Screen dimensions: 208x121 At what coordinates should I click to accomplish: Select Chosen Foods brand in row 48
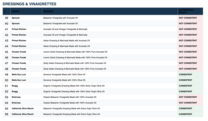pyautogui.click(x=19, y=69)
